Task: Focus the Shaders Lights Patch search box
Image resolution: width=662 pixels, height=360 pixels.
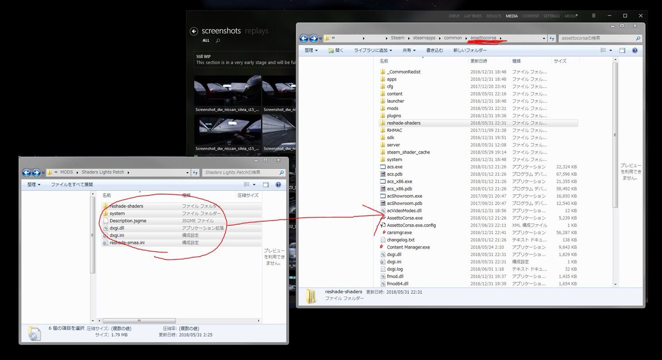Action: pos(243,172)
